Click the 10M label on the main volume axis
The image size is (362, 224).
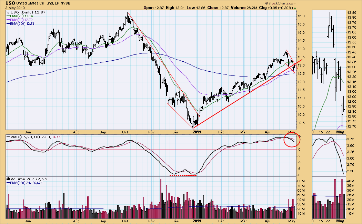[x=301, y=214]
